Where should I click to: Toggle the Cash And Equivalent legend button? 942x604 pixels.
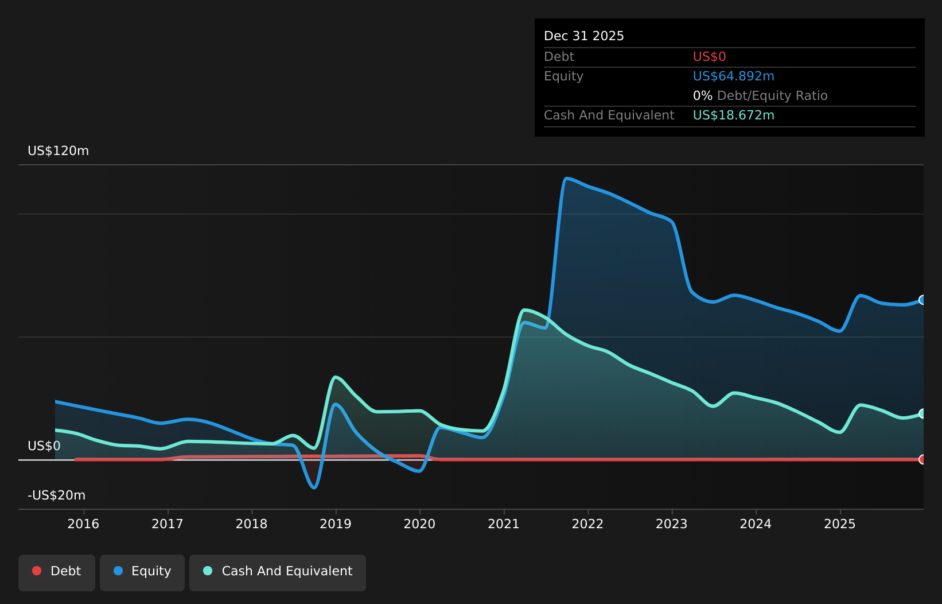click(278, 572)
